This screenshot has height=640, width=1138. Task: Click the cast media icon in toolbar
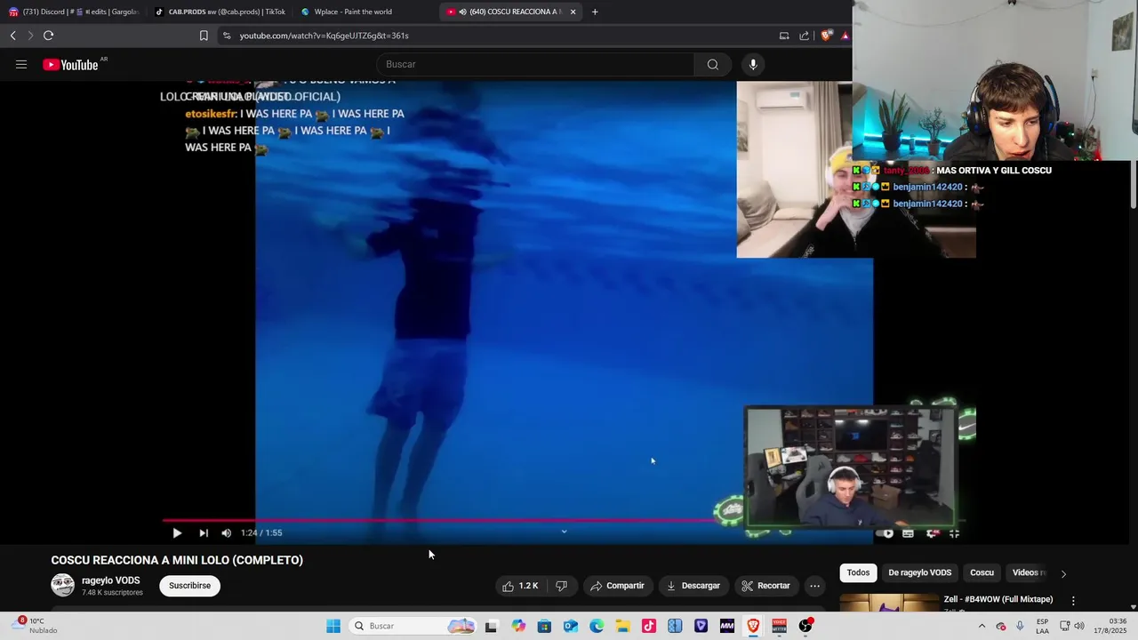(x=784, y=36)
